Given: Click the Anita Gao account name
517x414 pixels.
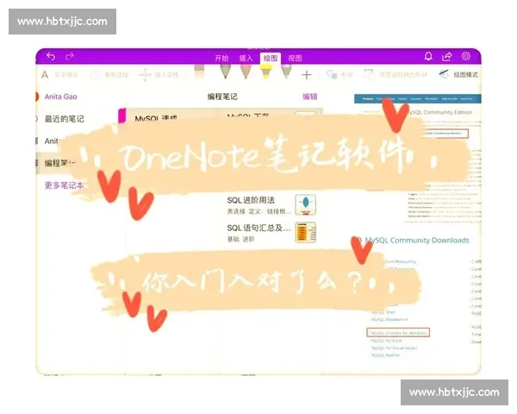Looking at the screenshot, I should [x=60, y=97].
